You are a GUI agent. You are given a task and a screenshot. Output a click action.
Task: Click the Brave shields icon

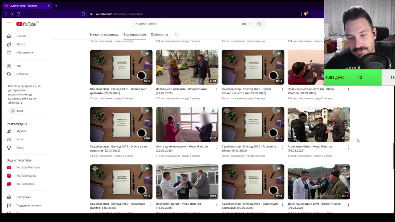coord(306,14)
